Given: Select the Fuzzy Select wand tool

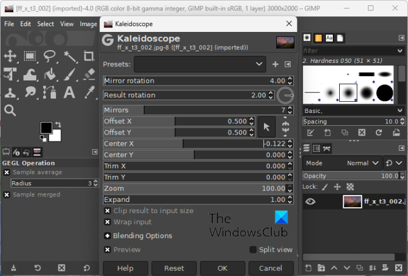Looking at the screenshot, I should tap(70, 56).
